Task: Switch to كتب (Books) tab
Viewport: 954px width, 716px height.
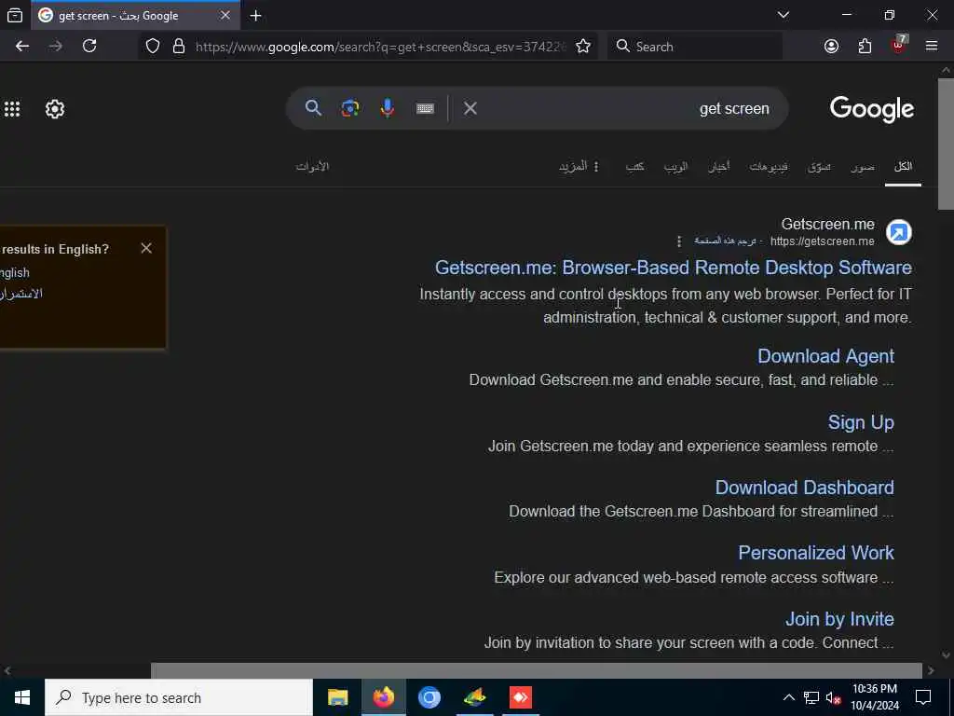Action: tap(635, 166)
